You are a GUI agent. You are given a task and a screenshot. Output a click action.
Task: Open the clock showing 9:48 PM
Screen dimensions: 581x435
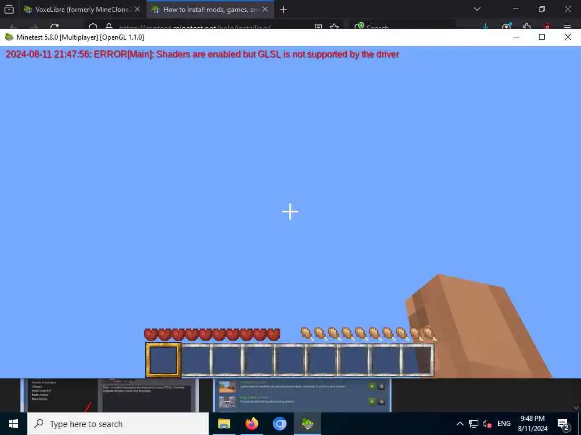coord(532,424)
